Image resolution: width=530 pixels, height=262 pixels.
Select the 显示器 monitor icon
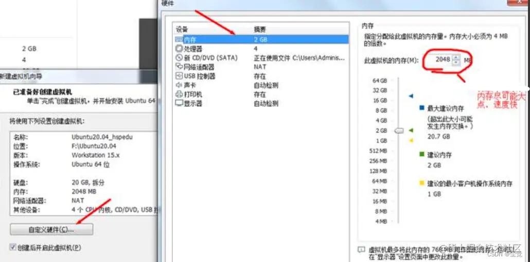coord(179,103)
